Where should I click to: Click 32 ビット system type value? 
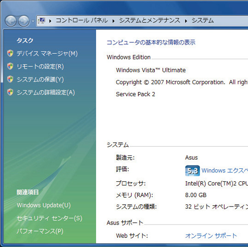[216, 207]
